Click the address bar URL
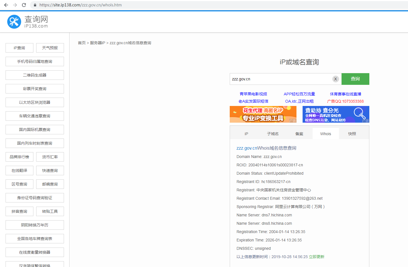 tap(80, 5)
